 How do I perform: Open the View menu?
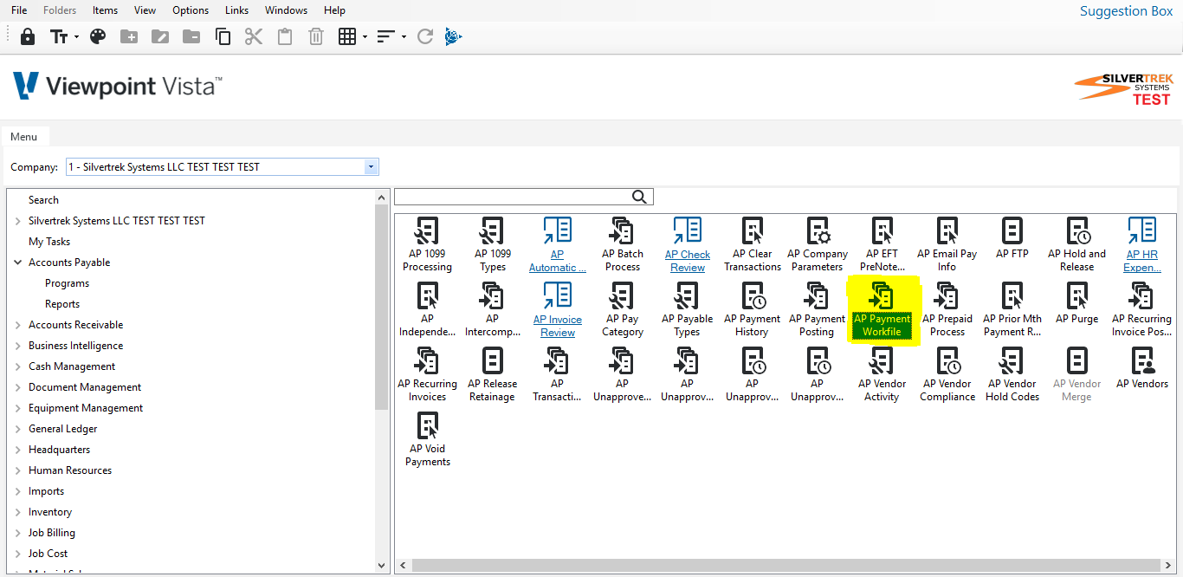(145, 10)
